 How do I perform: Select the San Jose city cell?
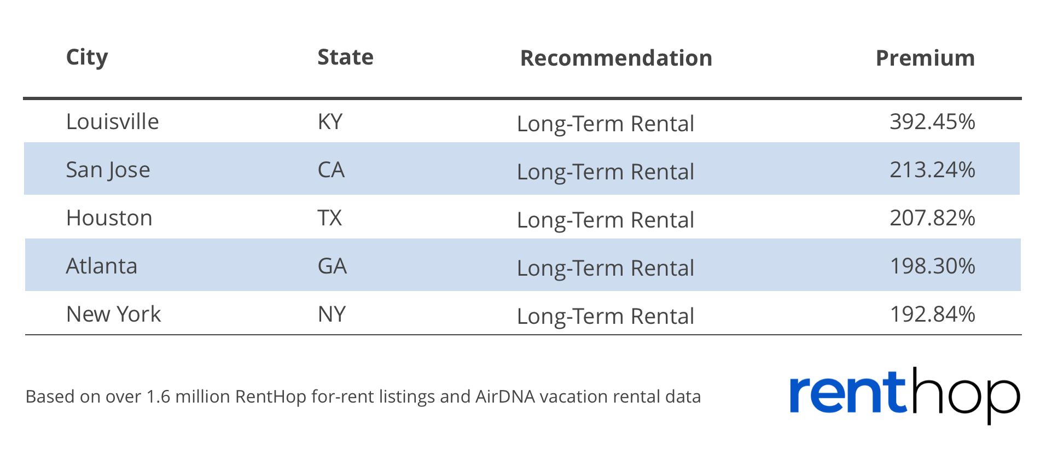coord(108,170)
